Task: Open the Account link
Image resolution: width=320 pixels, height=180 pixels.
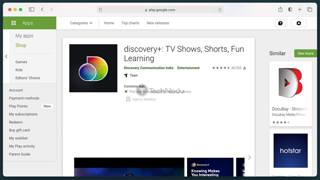Action: pos(16,90)
